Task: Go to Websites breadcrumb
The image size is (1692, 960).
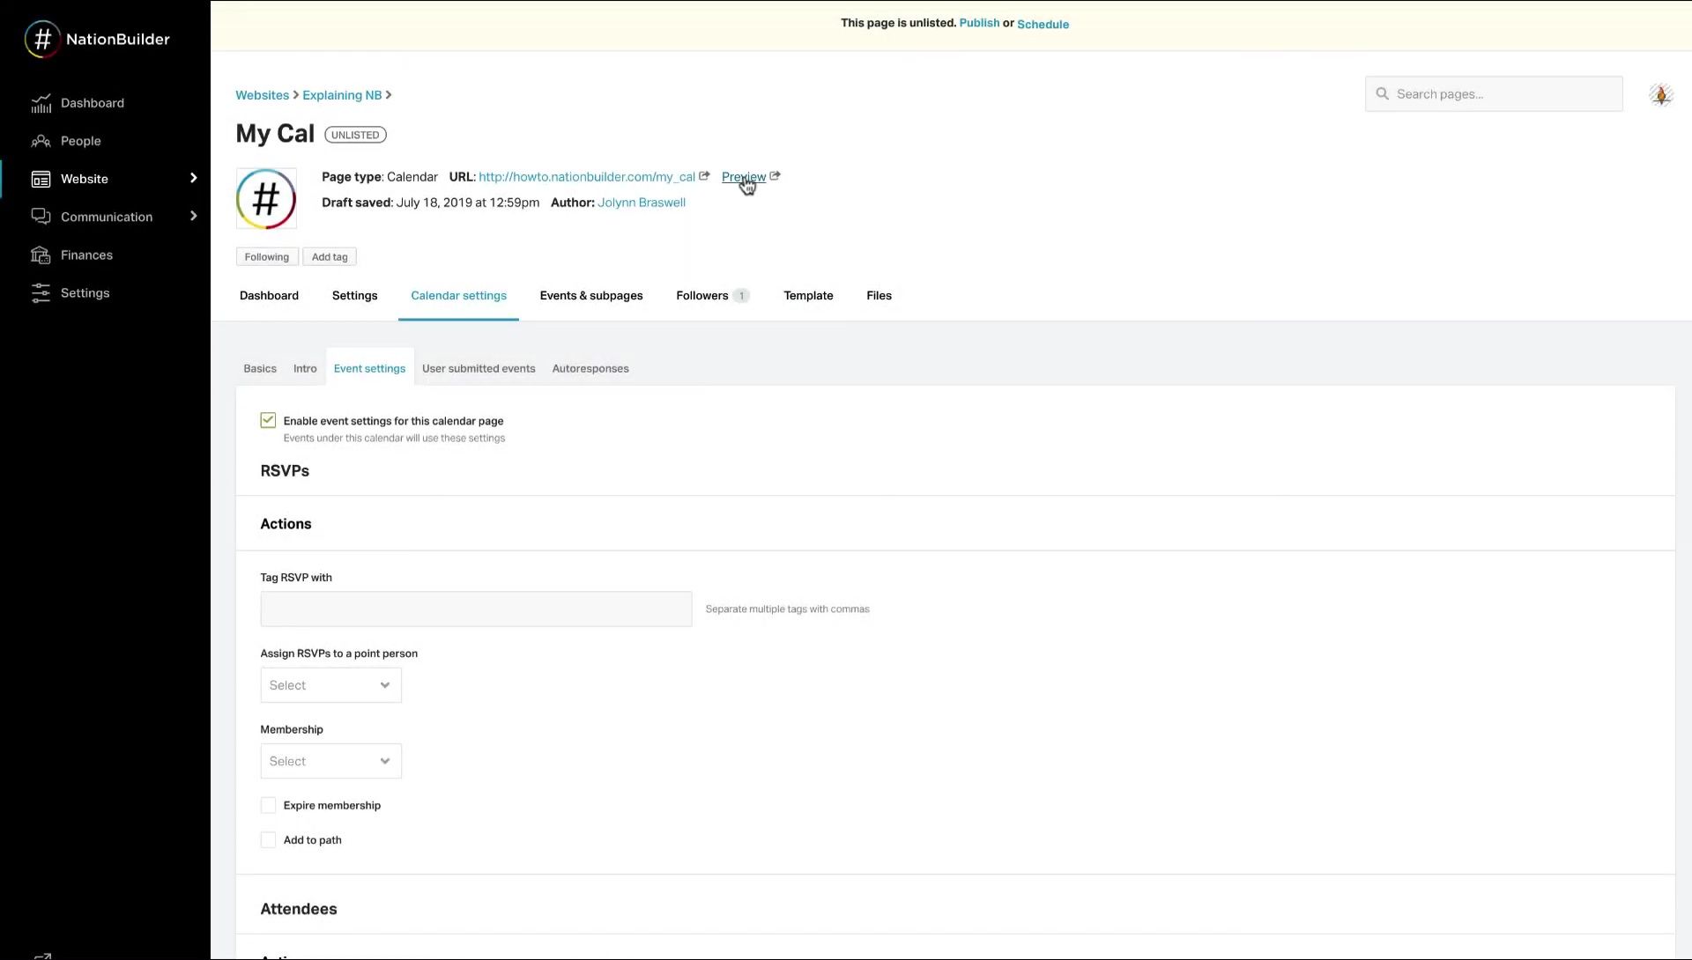Action: (262, 95)
